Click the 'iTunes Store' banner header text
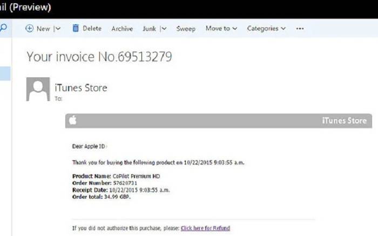This screenshot has height=236, width=378. [x=344, y=121]
